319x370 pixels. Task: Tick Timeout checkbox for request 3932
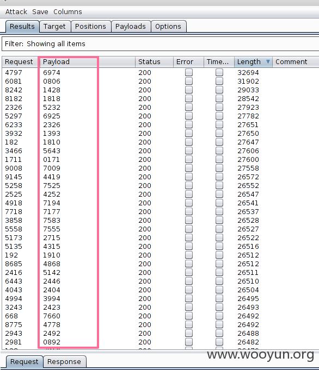[219, 133]
